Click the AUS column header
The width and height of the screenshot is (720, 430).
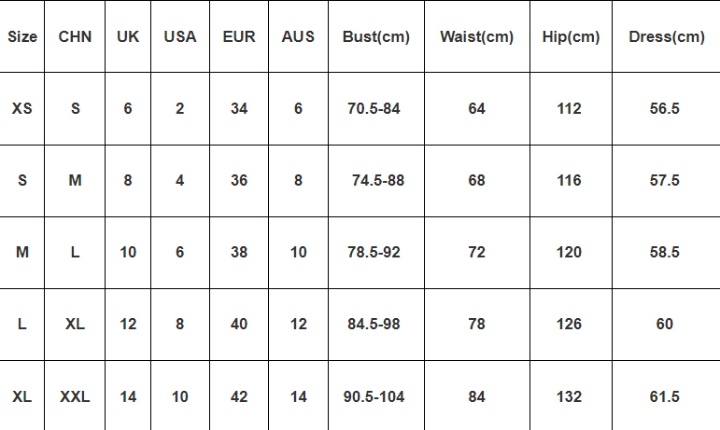[298, 37]
